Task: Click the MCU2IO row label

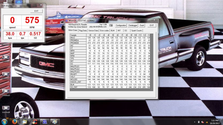Action: [x=78, y=79]
